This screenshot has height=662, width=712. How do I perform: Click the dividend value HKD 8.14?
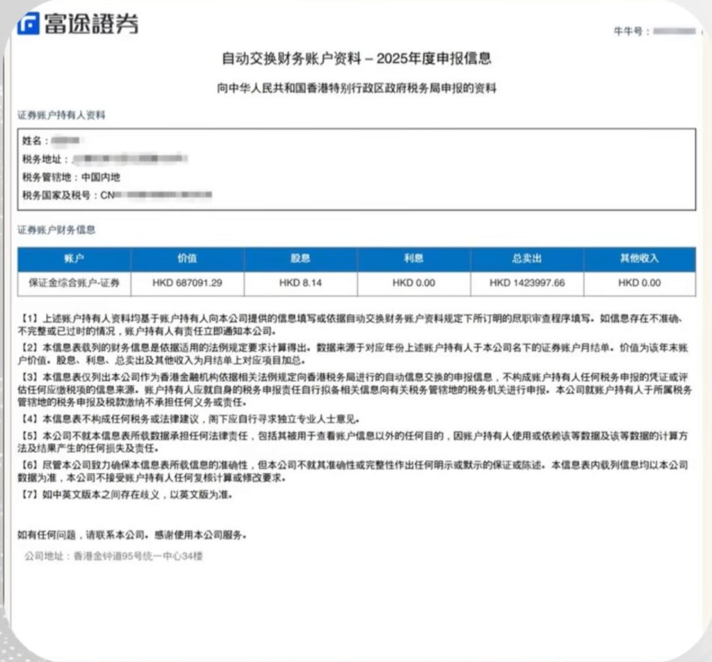[x=300, y=283]
